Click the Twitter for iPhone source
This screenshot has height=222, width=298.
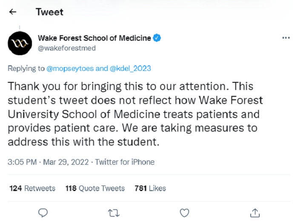(x=125, y=162)
